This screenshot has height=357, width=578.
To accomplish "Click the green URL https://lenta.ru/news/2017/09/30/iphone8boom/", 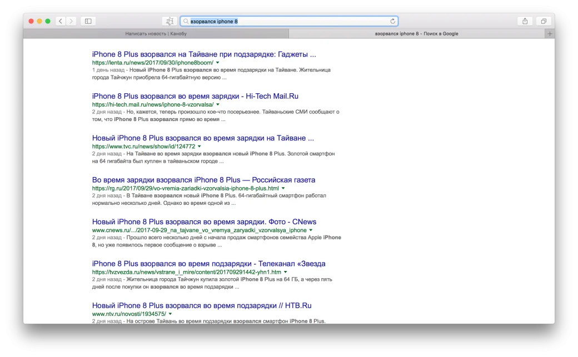I will coord(153,63).
